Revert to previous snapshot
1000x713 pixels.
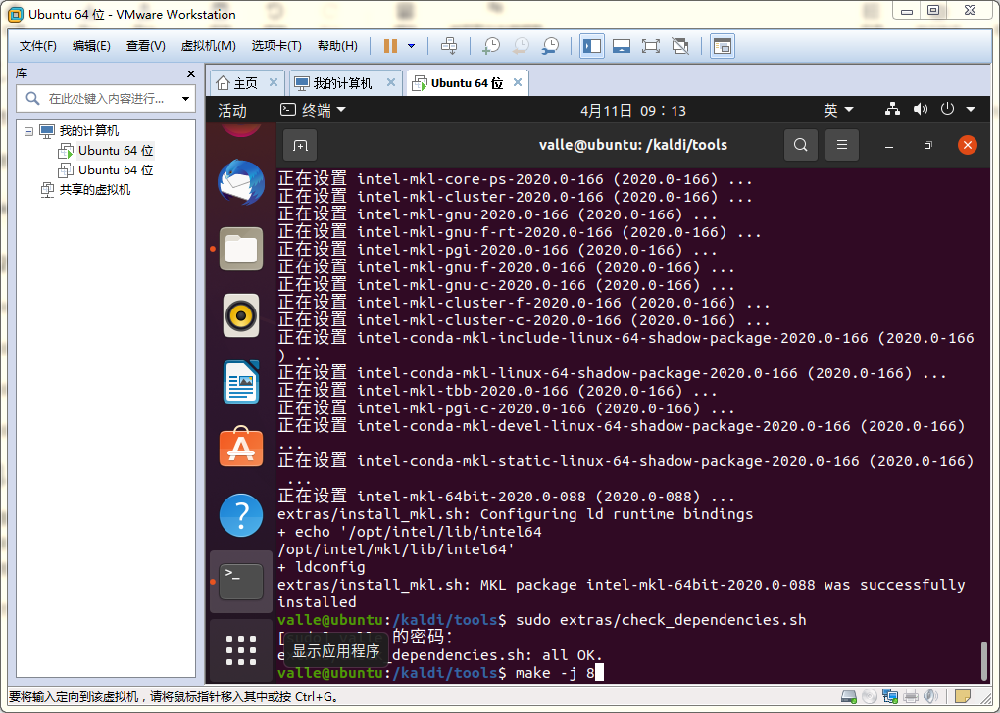tap(521, 46)
